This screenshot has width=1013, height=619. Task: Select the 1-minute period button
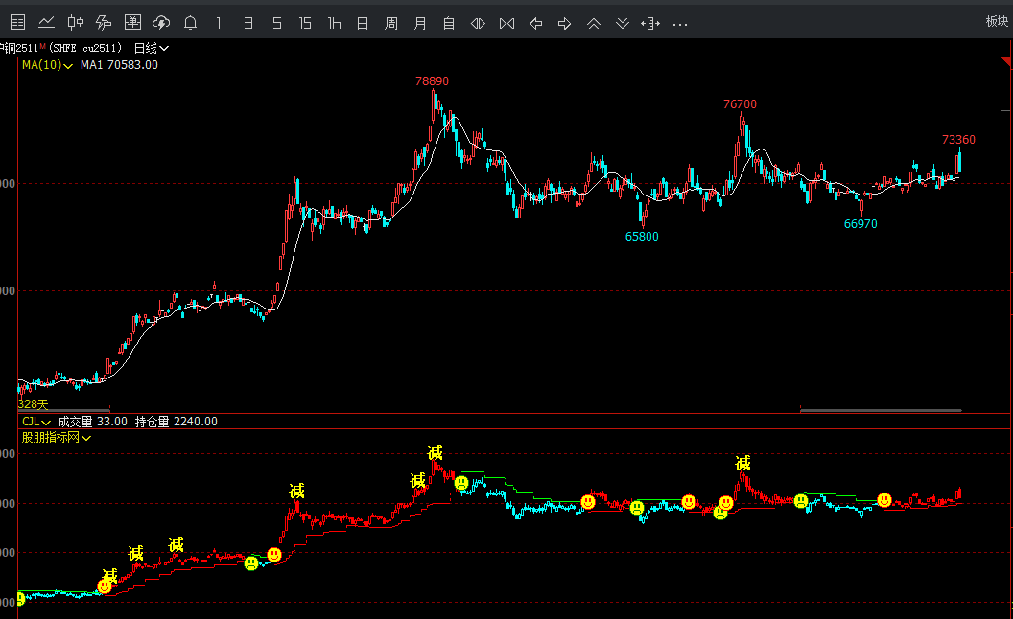(x=220, y=22)
